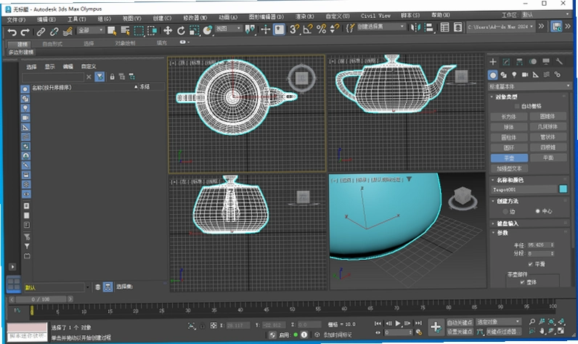Enable the 自动栅格 checkbox
Viewport: 578px width, 344px height.
pos(516,106)
